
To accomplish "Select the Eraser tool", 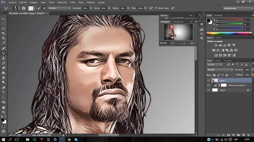I will pyautogui.click(x=4, y=68).
